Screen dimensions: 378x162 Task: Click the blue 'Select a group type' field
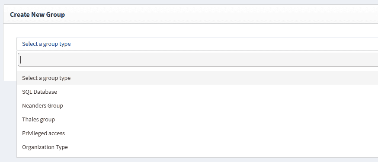pos(197,44)
